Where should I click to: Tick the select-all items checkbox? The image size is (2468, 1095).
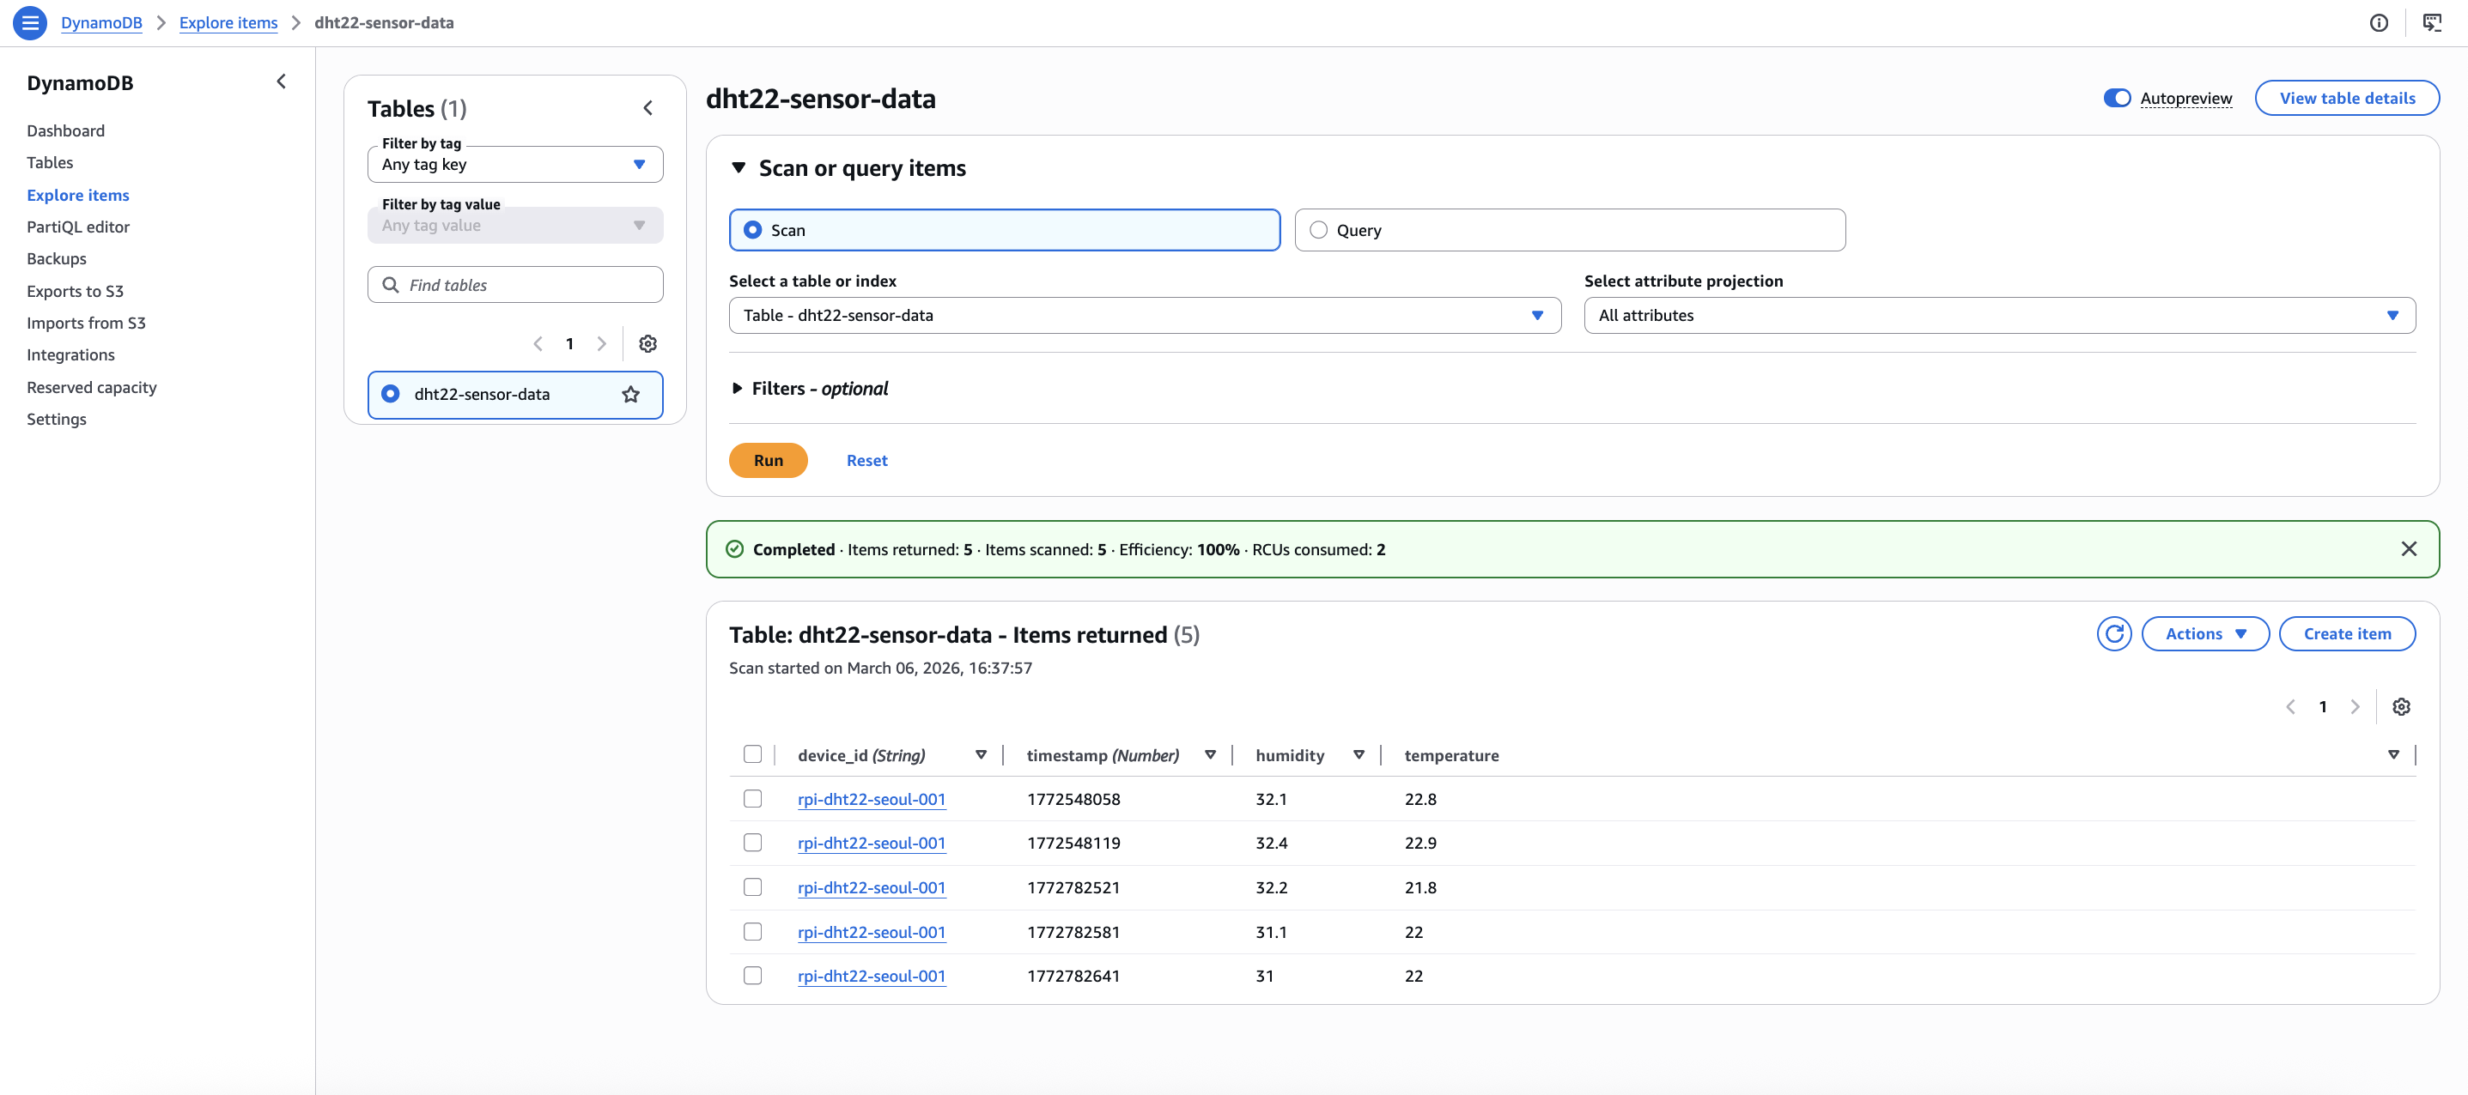752,754
